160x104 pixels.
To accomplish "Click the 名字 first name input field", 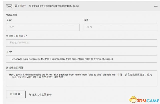I will pyautogui.click(x=43, y=27).
